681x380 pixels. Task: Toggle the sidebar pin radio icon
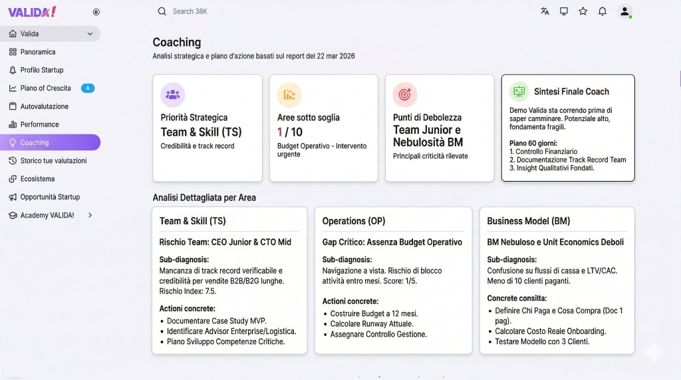pyautogui.click(x=96, y=12)
